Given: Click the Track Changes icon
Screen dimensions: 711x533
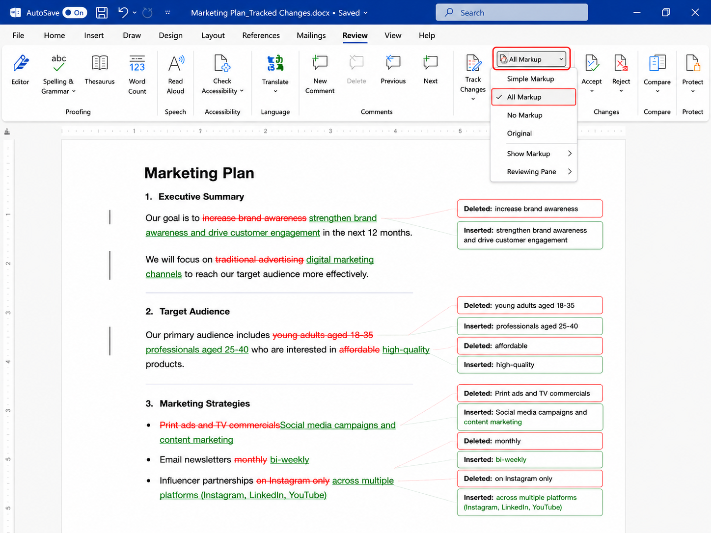Looking at the screenshot, I should pos(473,64).
